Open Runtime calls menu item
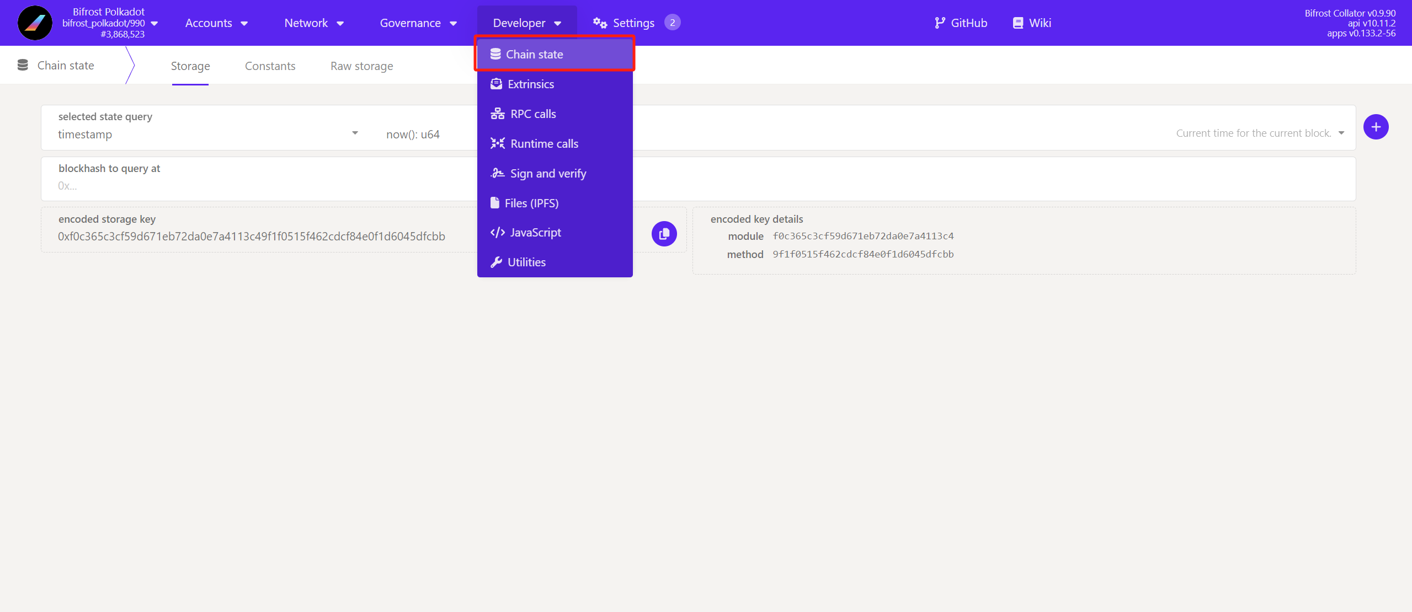Image resolution: width=1412 pixels, height=612 pixels. pyautogui.click(x=544, y=144)
